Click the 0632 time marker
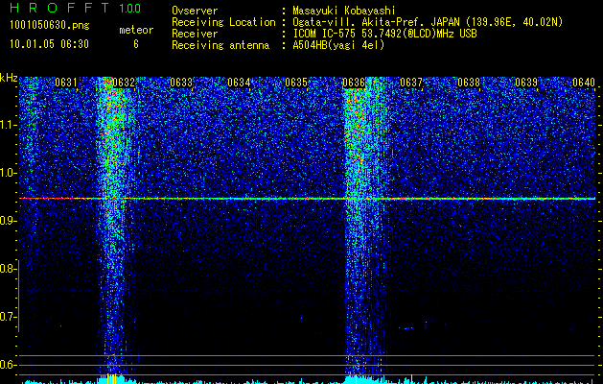Screen dimensions: 603x384 click(124, 83)
